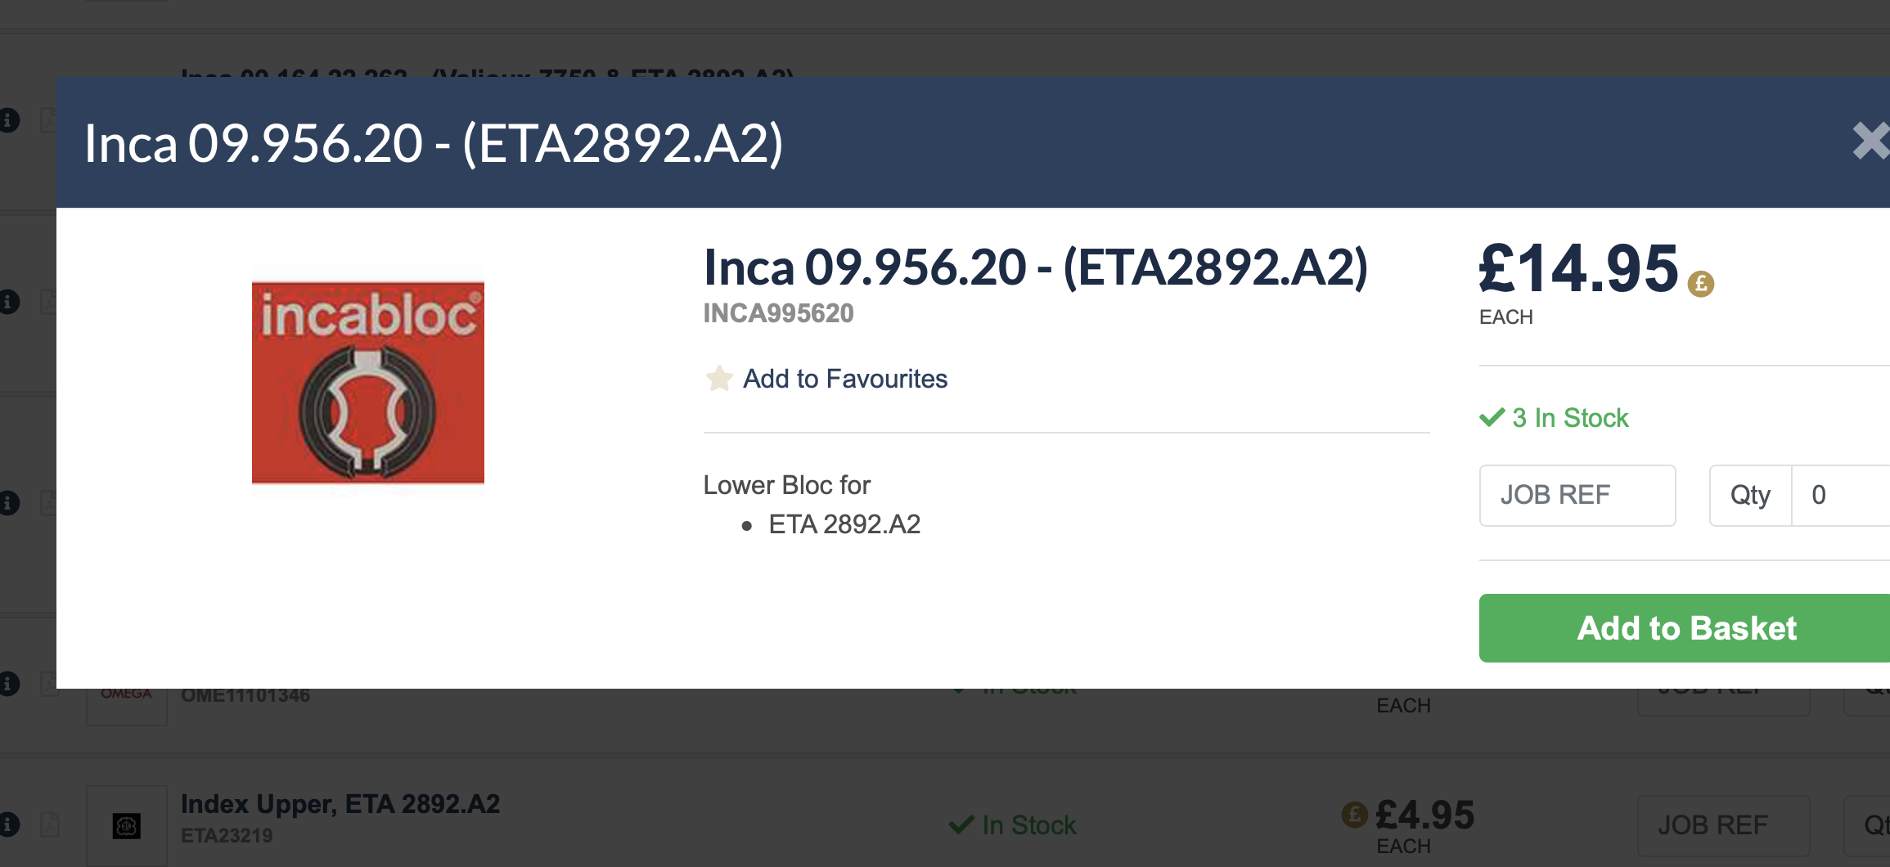
Task: Add the Inca lower bloc to basket
Action: click(1685, 628)
